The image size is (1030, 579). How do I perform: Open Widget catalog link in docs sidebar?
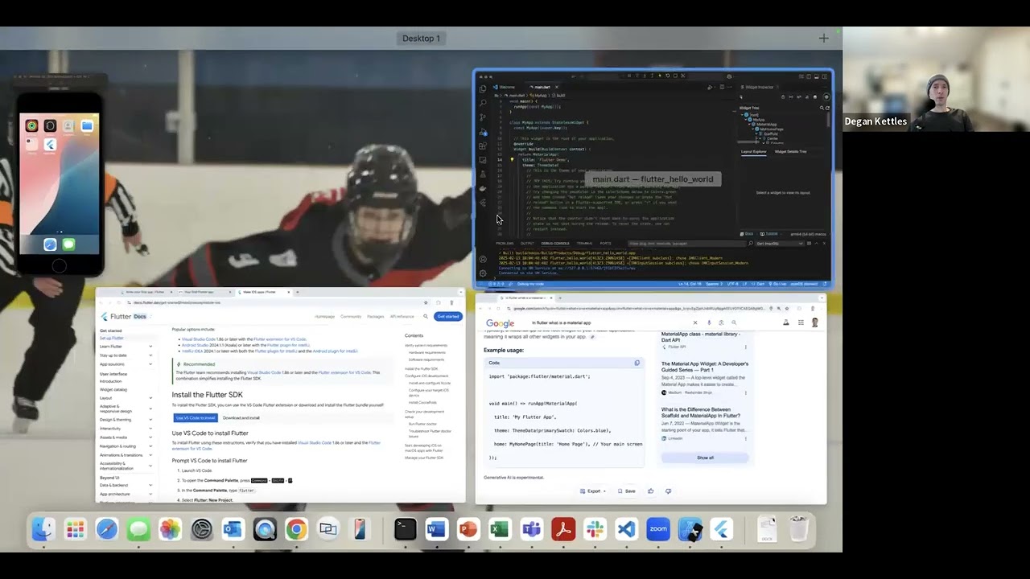pos(113,389)
